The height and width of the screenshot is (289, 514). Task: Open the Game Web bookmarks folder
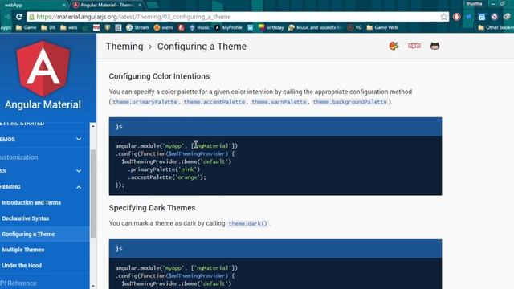(x=382, y=27)
